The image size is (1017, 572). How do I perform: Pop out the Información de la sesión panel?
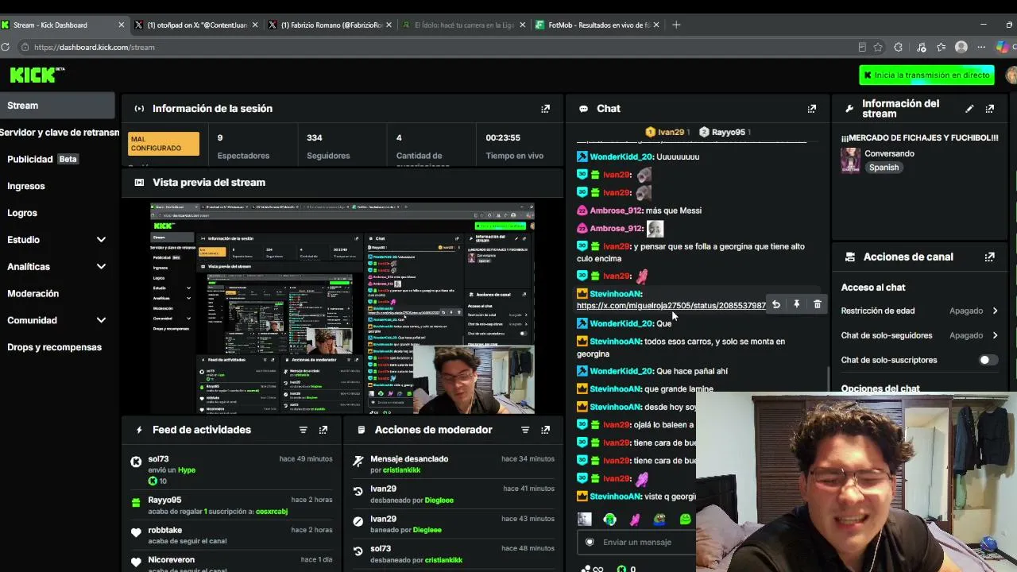[545, 109]
